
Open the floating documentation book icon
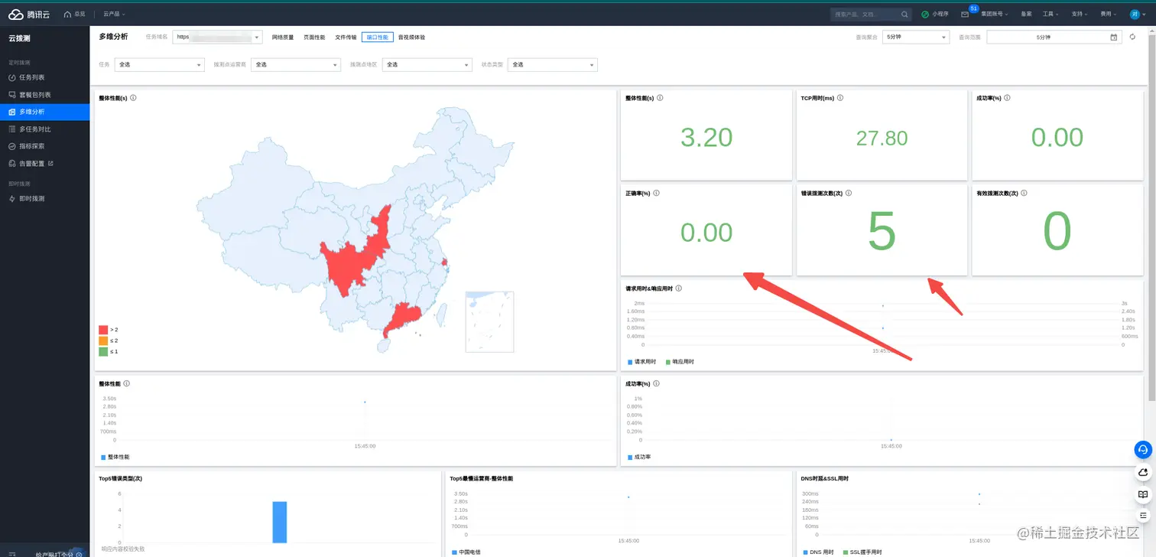click(x=1143, y=494)
